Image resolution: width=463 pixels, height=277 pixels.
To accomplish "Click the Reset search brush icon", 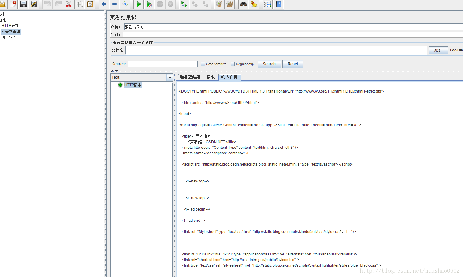I will (254, 4).
